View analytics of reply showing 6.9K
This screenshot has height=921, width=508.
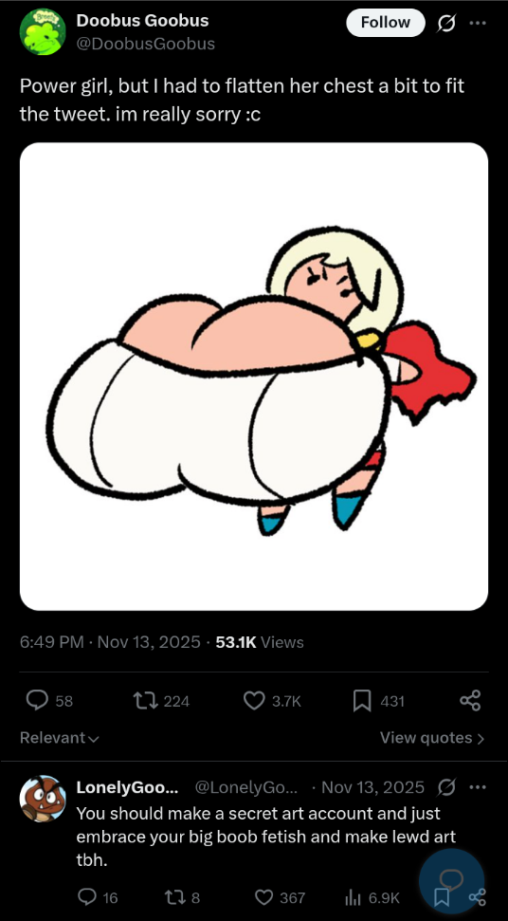tap(354, 897)
